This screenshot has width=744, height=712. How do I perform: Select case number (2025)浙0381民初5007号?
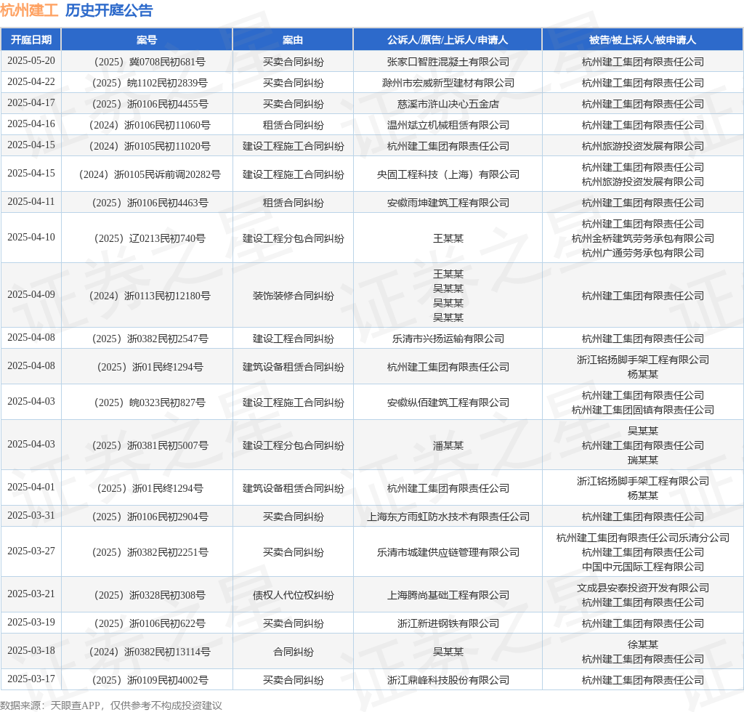147,445
